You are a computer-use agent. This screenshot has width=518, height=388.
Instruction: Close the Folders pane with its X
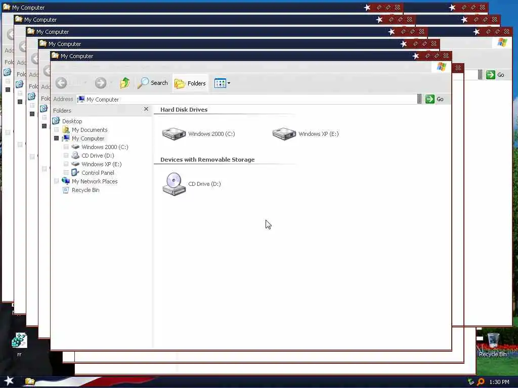[146, 109]
